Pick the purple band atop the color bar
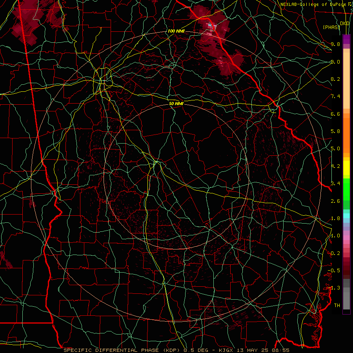The height and width of the screenshot is (353, 353). pyautogui.click(x=346, y=39)
